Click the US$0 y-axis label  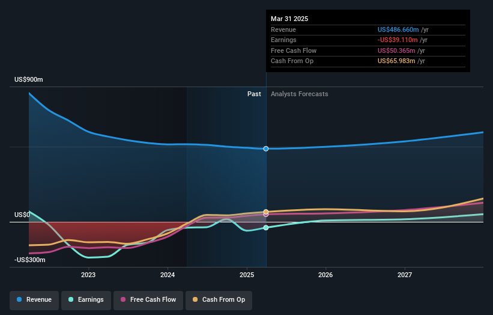pos(22,215)
